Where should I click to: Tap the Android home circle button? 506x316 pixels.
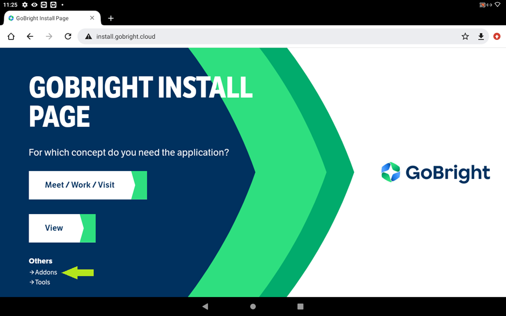[x=253, y=306]
